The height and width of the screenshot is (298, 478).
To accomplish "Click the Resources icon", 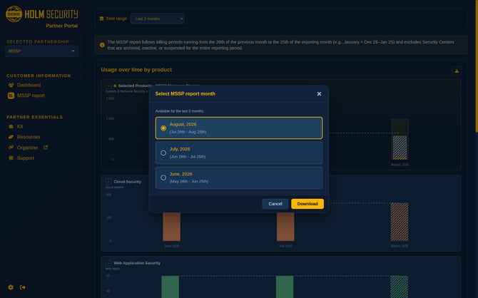I will click(x=11, y=137).
